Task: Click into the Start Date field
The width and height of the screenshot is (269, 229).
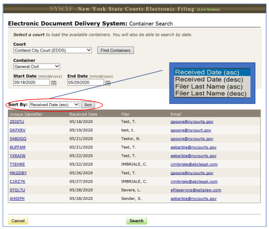Action: [x=31, y=82]
